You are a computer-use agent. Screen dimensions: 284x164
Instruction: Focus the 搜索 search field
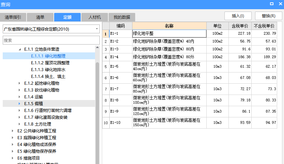coord(51,40)
